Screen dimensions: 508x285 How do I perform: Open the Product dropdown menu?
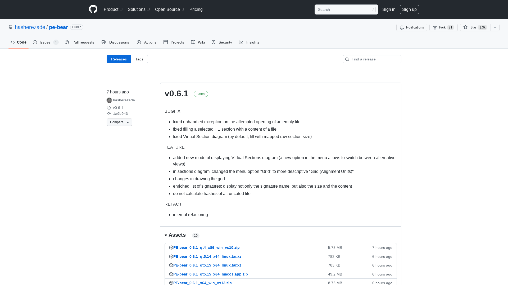(113, 9)
